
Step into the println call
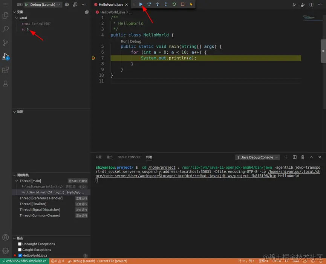pos(158,5)
